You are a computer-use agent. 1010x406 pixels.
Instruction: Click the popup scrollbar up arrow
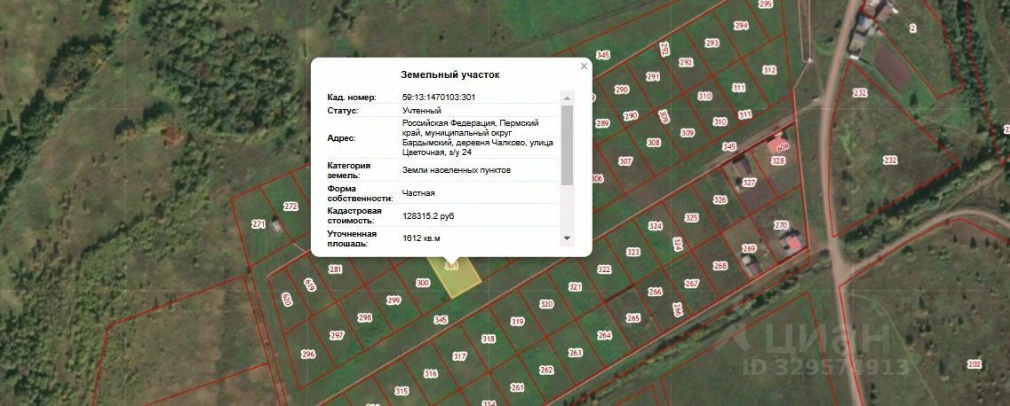pos(567,98)
